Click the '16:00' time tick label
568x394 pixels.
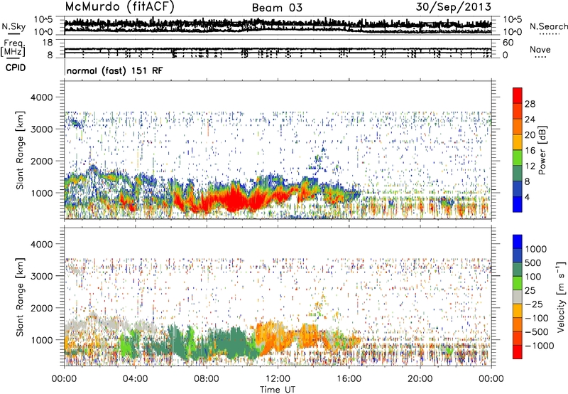349,379
